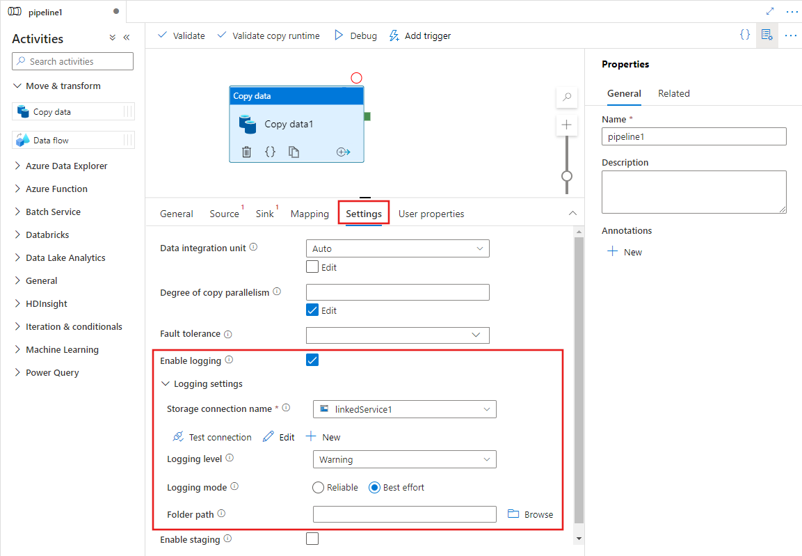Open the Related properties tab
802x556 pixels.
[x=673, y=93]
